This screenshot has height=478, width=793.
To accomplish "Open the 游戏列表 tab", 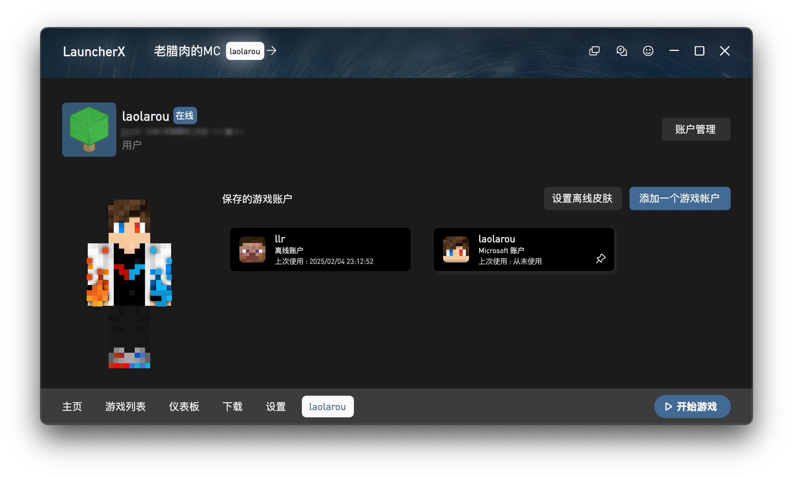I will (x=126, y=407).
